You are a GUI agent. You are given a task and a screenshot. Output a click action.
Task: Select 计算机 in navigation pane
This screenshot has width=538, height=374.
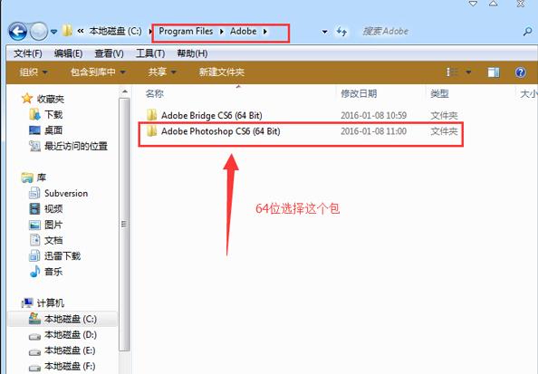pos(51,303)
